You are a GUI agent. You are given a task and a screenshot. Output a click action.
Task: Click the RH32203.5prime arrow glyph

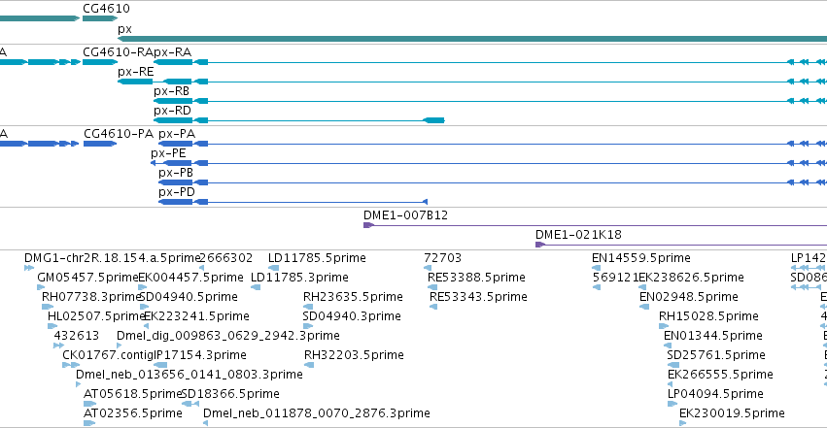pyautogui.click(x=309, y=365)
